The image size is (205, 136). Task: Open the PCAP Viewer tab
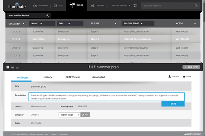coord(73,77)
